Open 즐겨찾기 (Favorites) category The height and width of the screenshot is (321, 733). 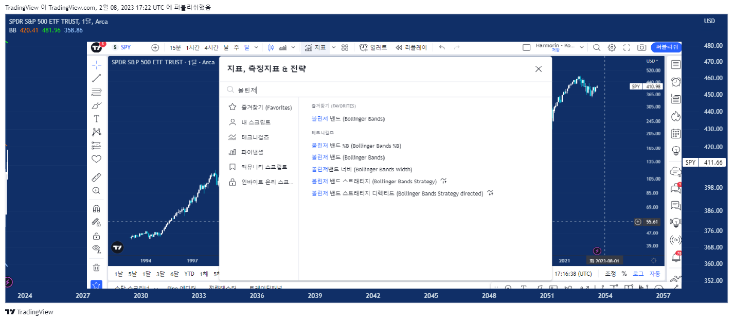(x=259, y=108)
